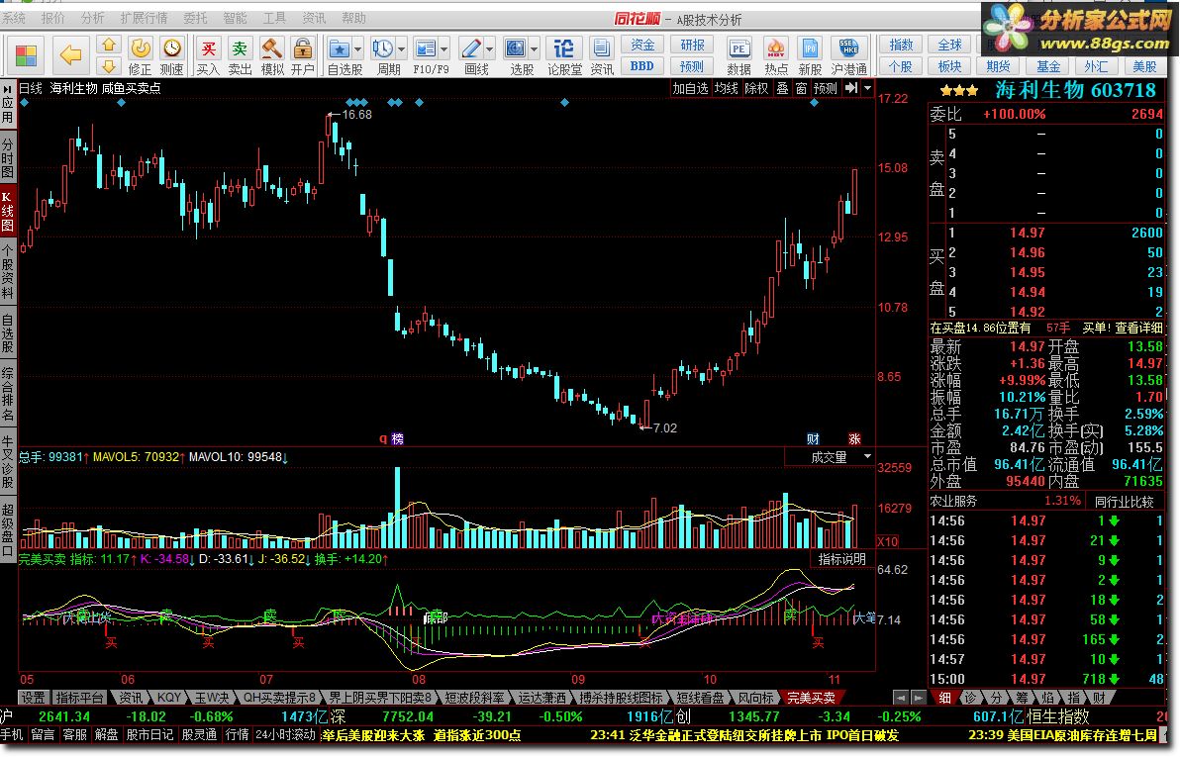Open the 指标平台 tab
The image size is (1181, 757).
[x=80, y=698]
